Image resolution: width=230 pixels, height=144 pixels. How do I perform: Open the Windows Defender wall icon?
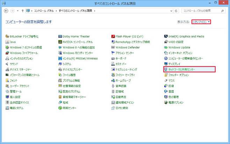pos(113,48)
